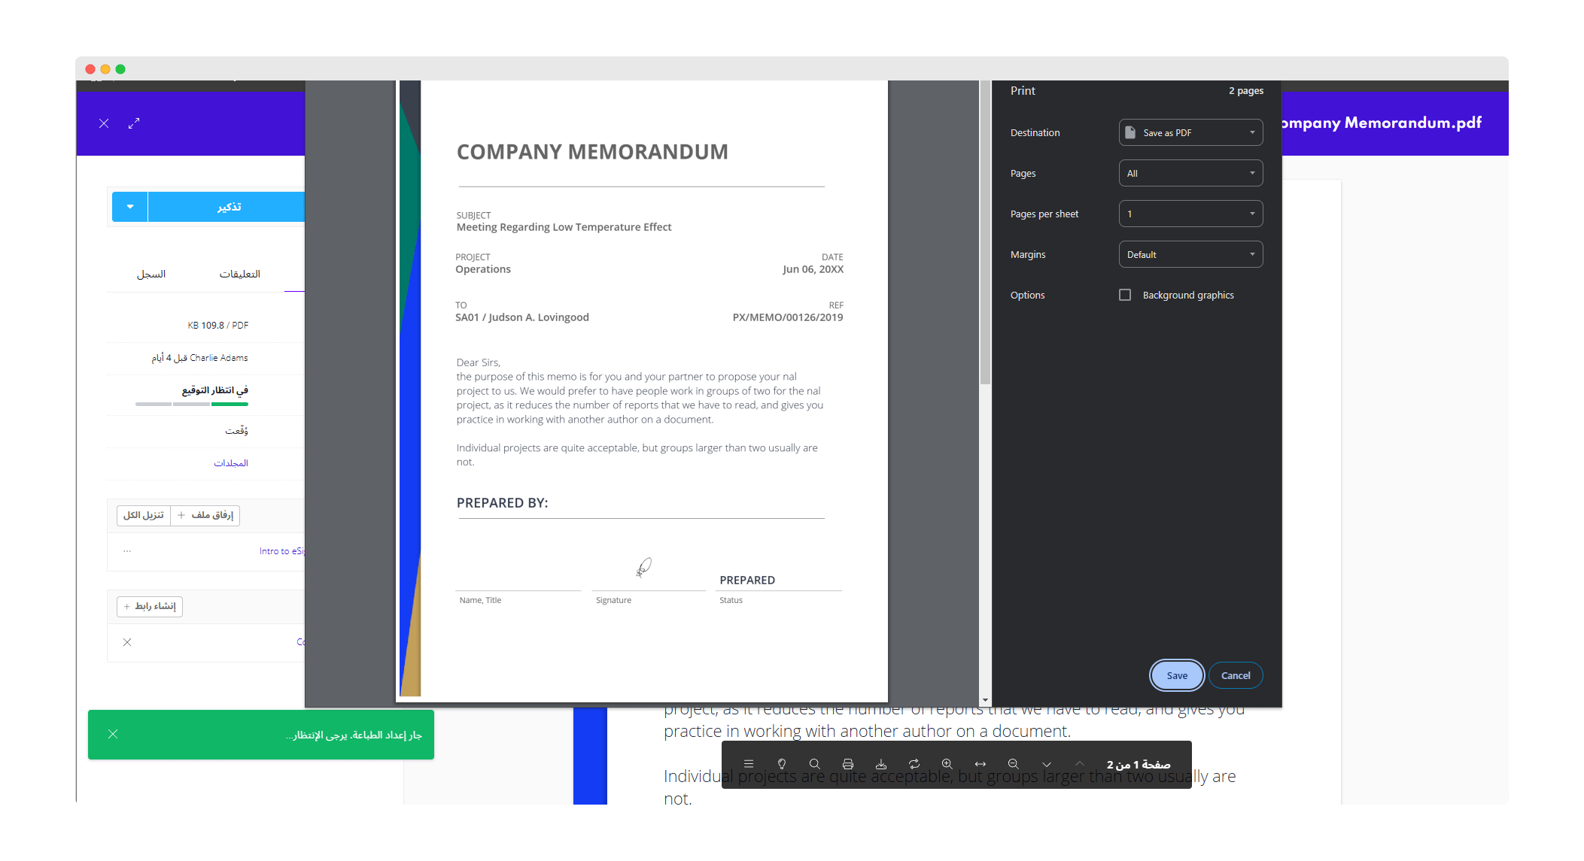Click the search magnifier in viewer toolbar
Screen dimensions: 1584x861
coord(815,764)
